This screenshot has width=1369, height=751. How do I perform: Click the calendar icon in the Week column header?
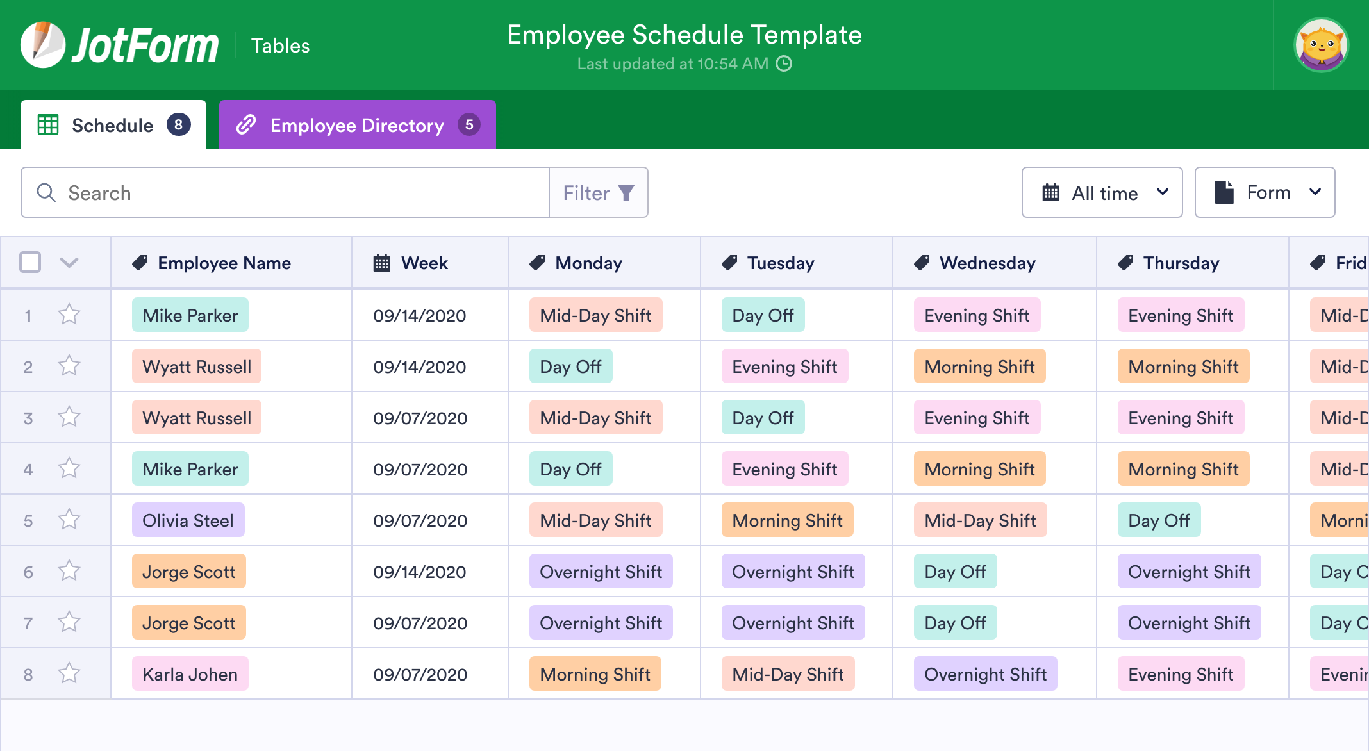[382, 263]
